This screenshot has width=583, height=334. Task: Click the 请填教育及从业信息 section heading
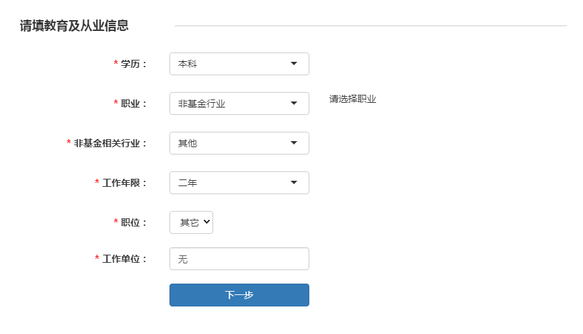point(74,26)
